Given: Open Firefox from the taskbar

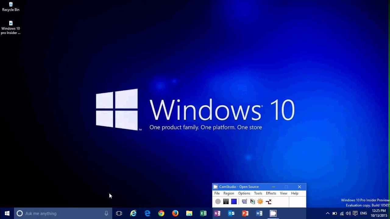Looking at the screenshot, I should [x=175, y=213].
